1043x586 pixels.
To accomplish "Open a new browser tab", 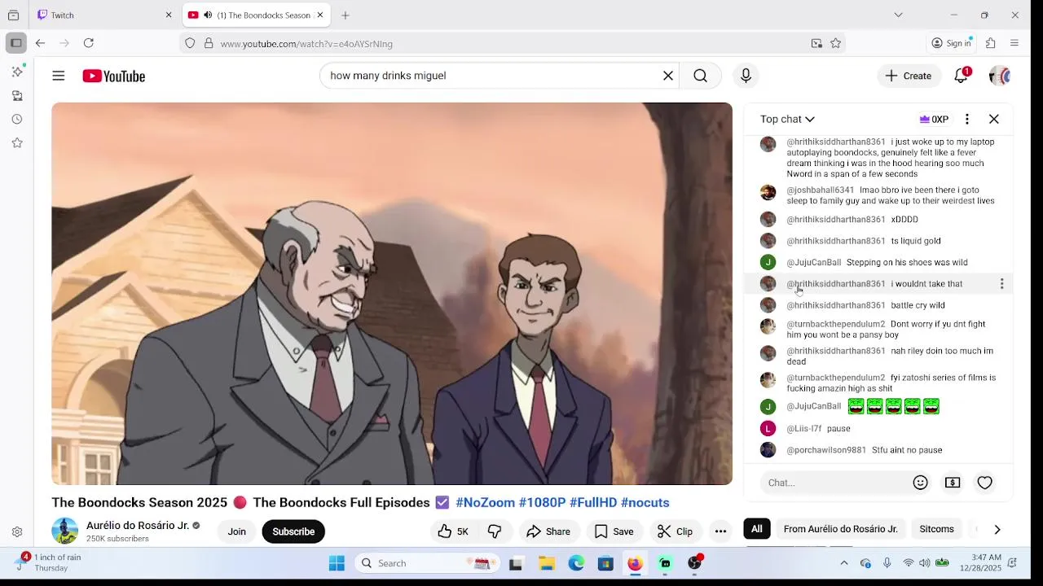I will coord(345,15).
